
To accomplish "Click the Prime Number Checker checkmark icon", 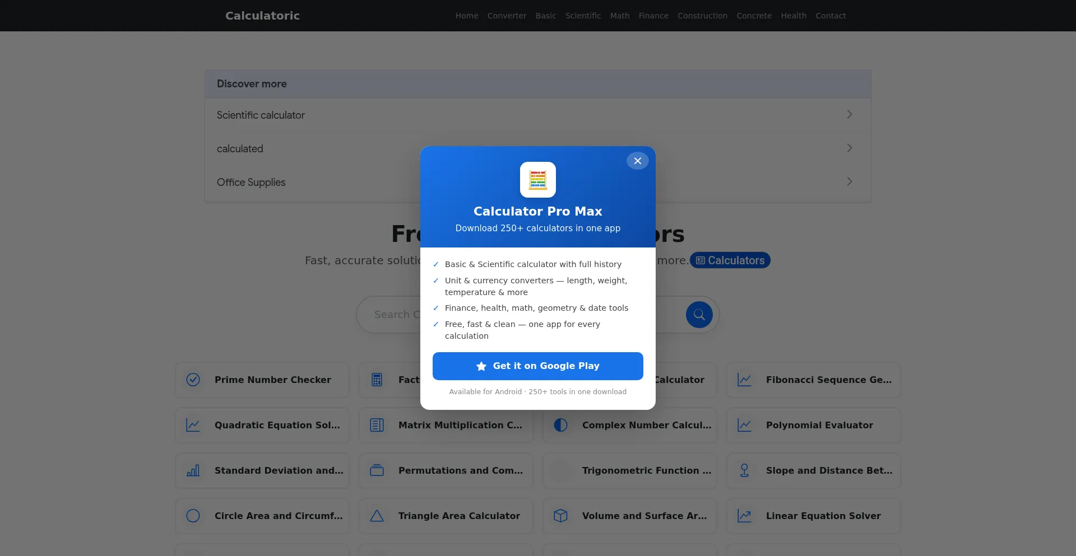I will tap(193, 380).
